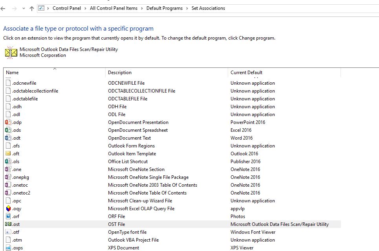The height and width of the screenshot is (251, 379).
Task: Click the Control Panel icon in the address bar
Action: 41,8
